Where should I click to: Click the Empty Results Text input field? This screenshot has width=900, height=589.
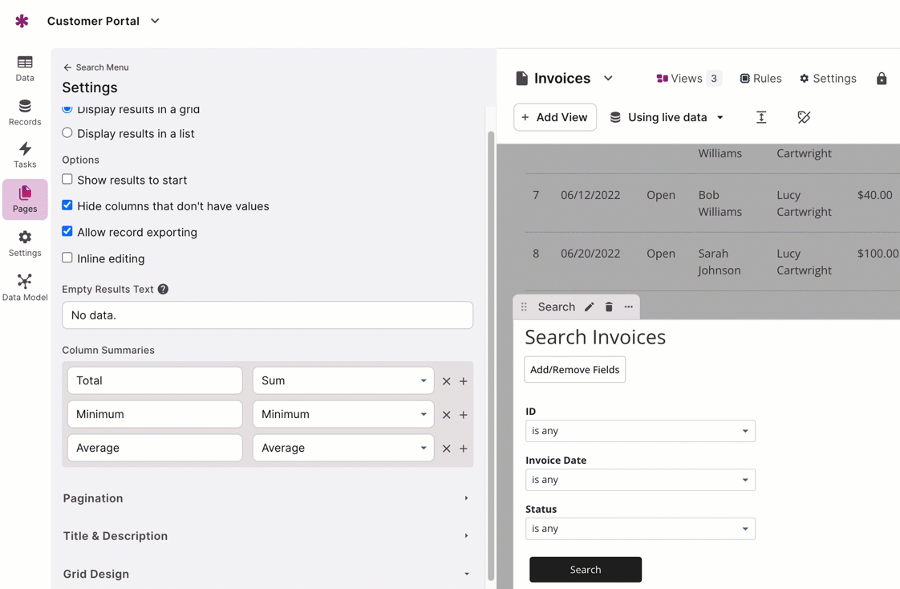tap(267, 315)
